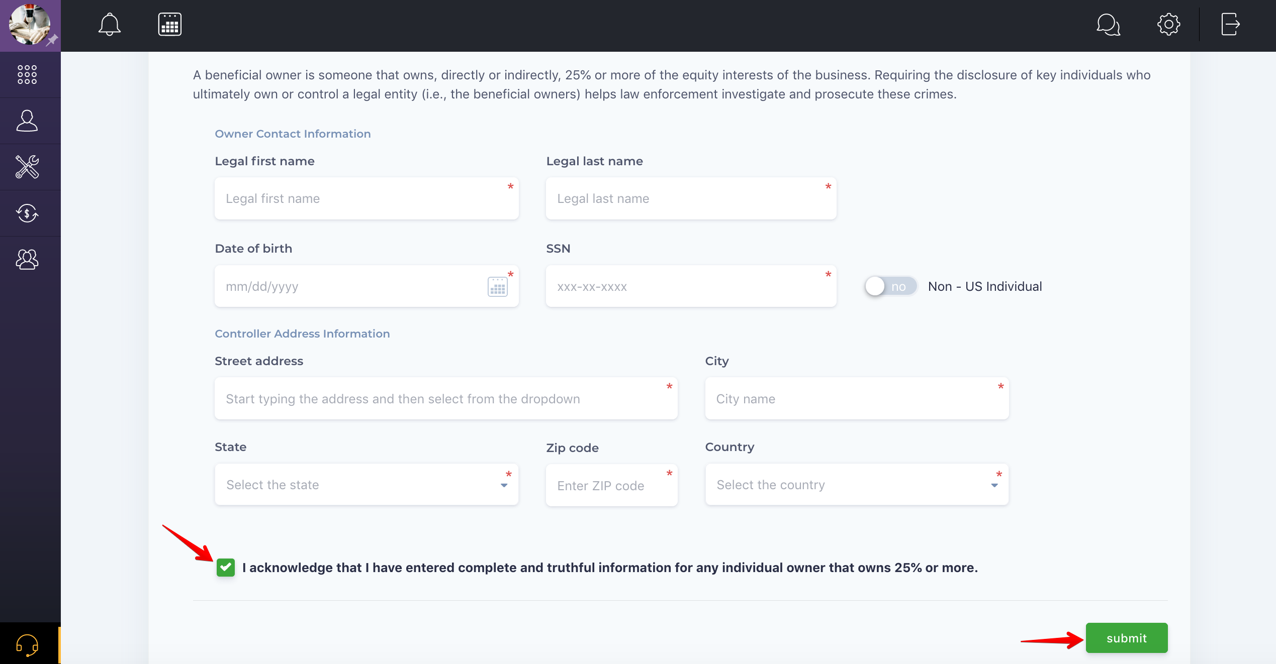Toggle the Non - US Individual switch
This screenshot has width=1276, height=664.
[890, 286]
